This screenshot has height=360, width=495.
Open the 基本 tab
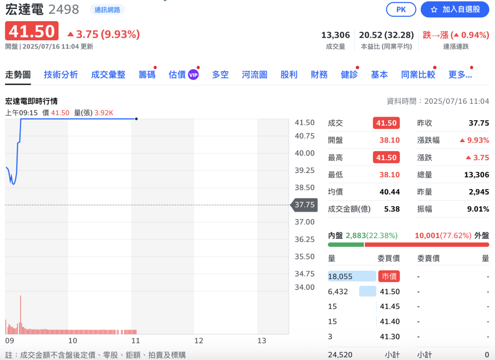pyautogui.click(x=379, y=75)
